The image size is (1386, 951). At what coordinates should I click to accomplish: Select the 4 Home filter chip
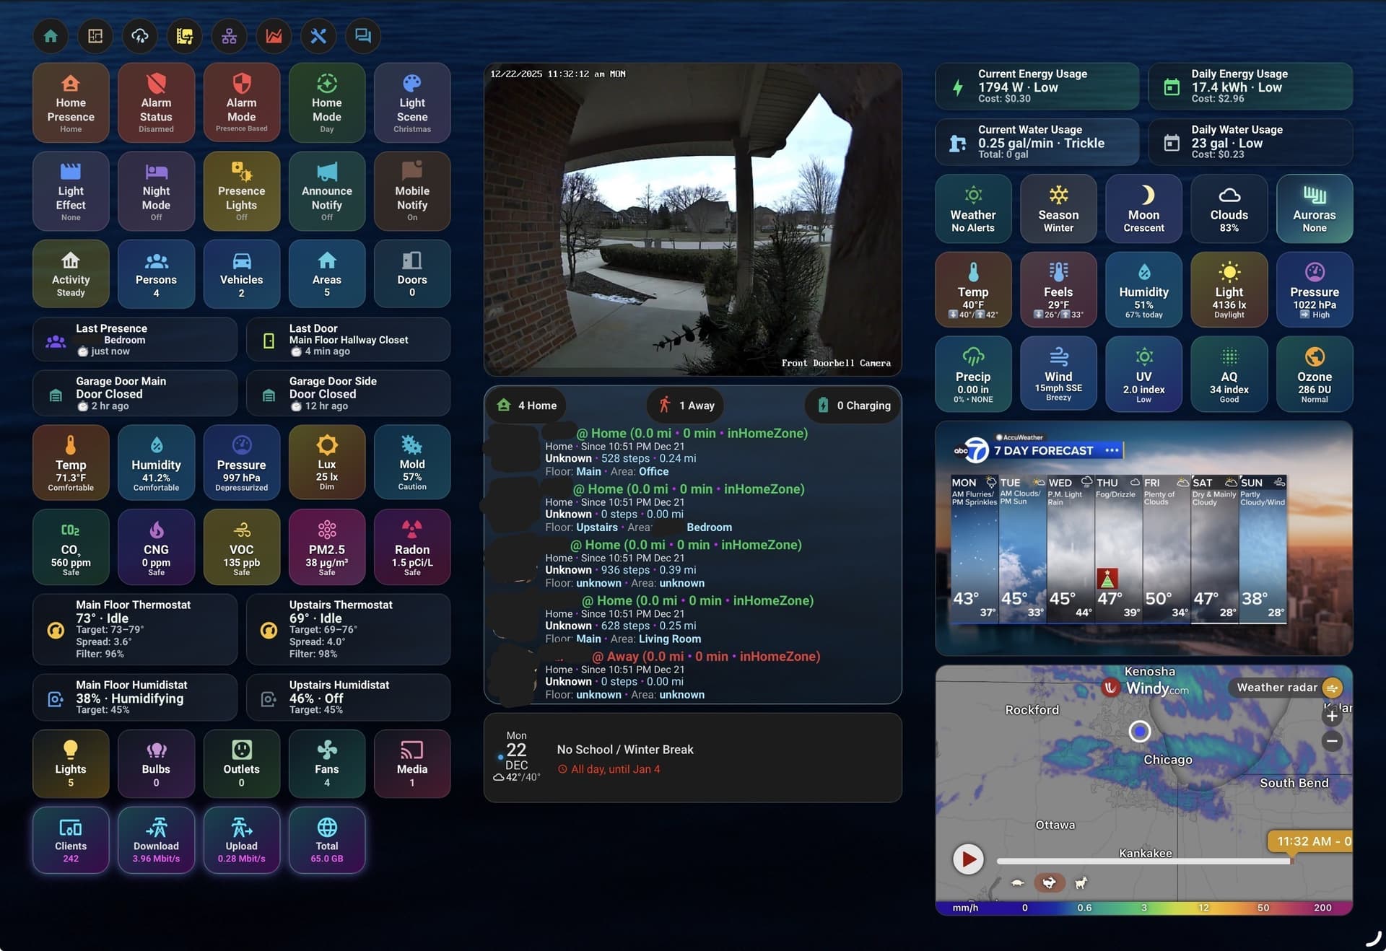[x=527, y=406]
